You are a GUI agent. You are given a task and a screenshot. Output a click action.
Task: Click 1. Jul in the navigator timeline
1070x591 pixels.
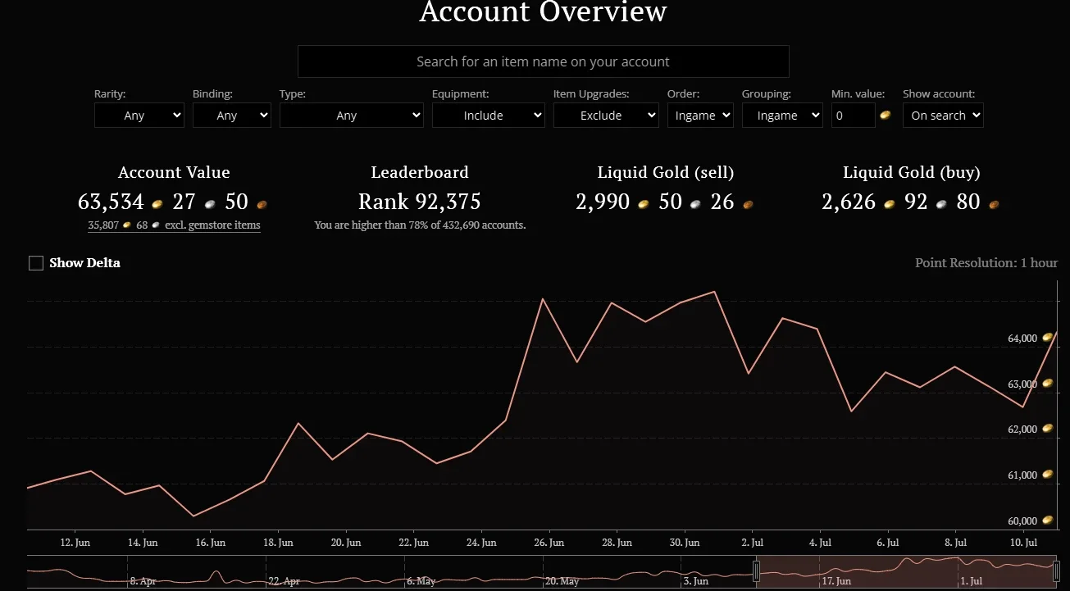pyautogui.click(x=971, y=581)
